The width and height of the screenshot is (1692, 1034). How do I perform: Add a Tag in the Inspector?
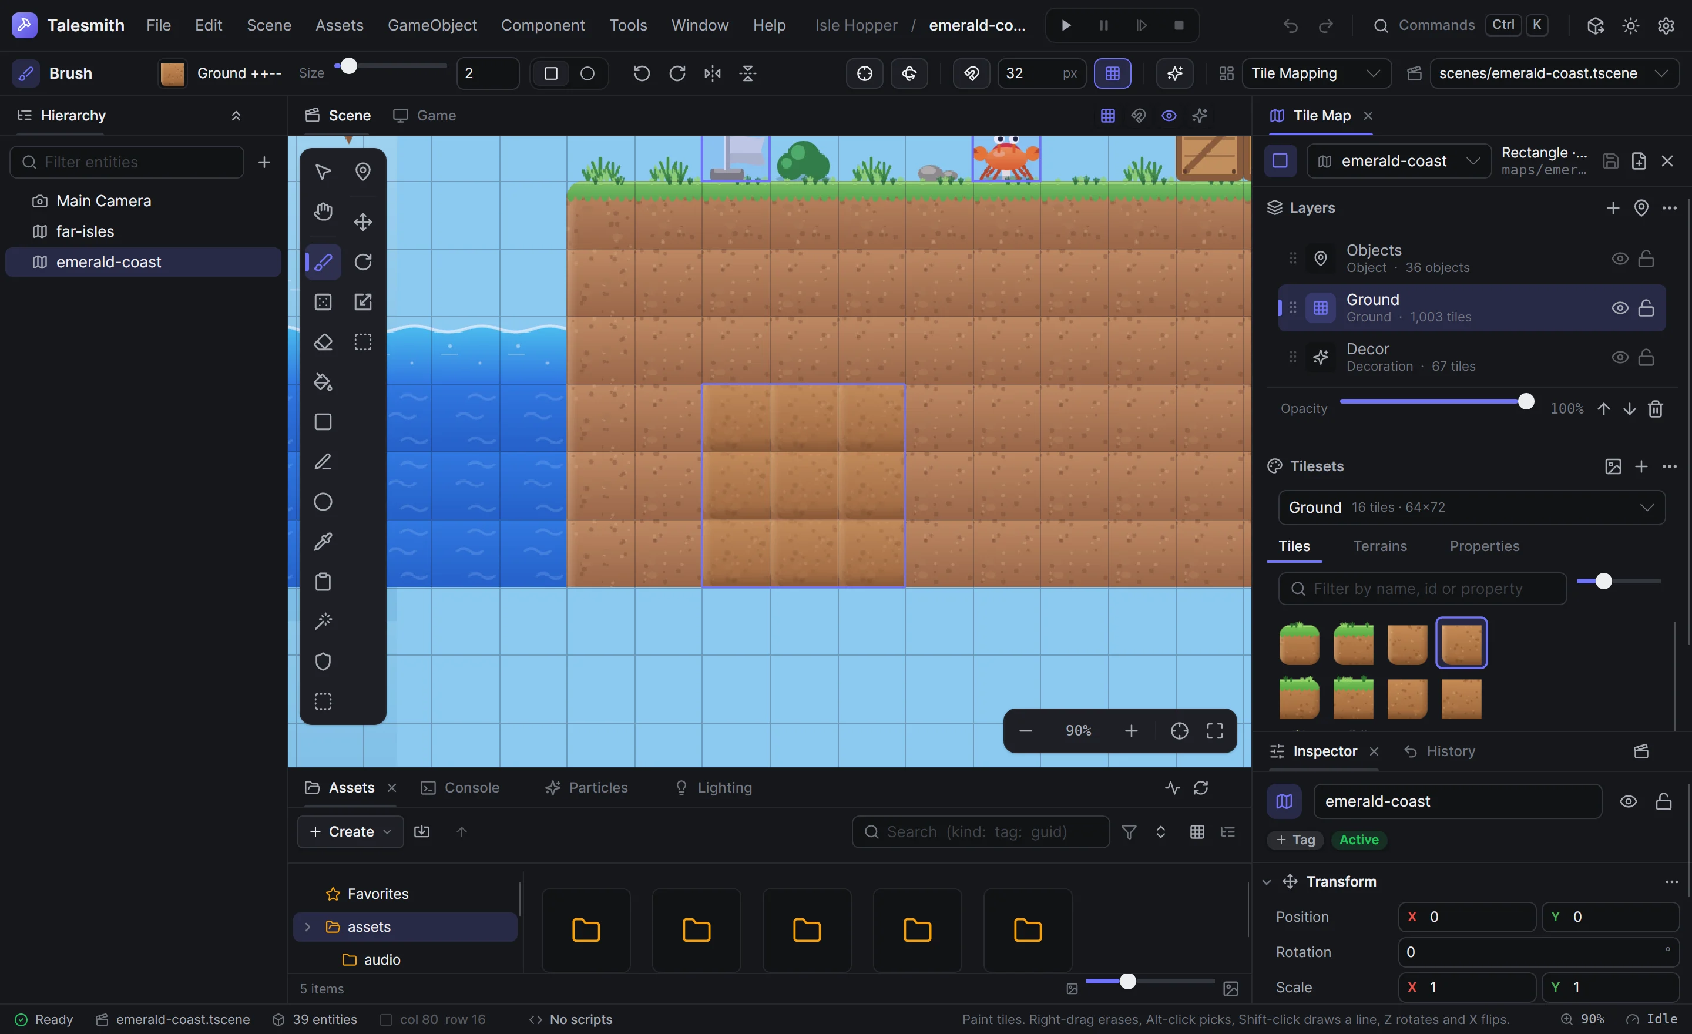click(x=1295, y=840)
